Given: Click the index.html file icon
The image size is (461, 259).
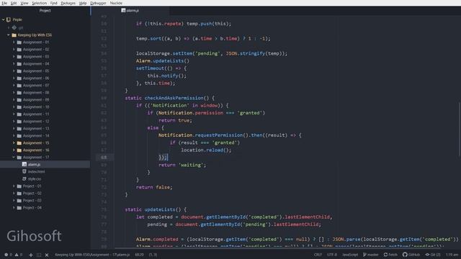Looking at the screenshot, I should pos(24,171).
